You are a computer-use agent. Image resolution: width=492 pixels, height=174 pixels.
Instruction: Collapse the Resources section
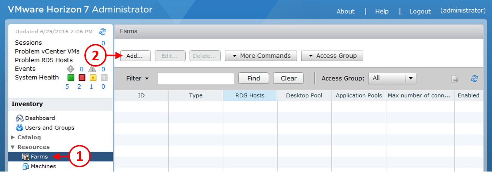coord(13,147)
